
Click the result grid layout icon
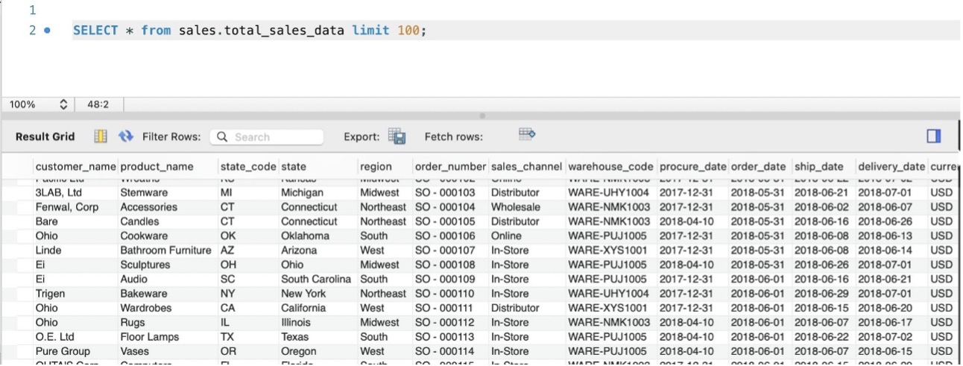pyautogui.click(x=101, y=136)
